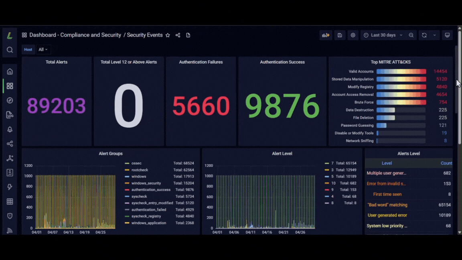462x260 pixels.
Task: Toggle the rootcheck series in the legend
Action: [140, 170]
